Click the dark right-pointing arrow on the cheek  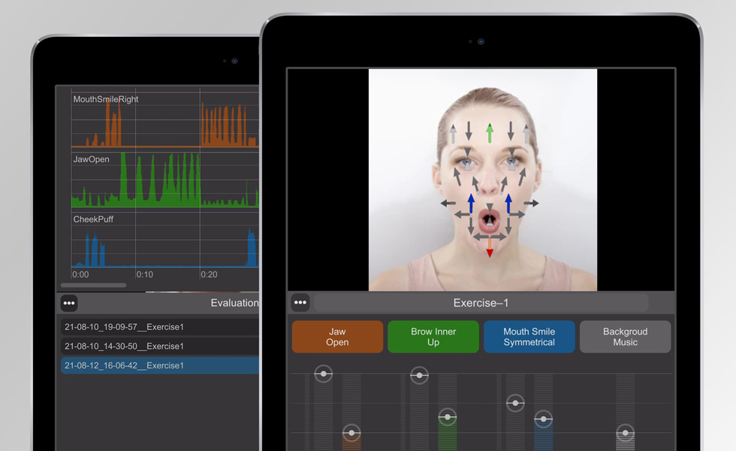(531, 203)
